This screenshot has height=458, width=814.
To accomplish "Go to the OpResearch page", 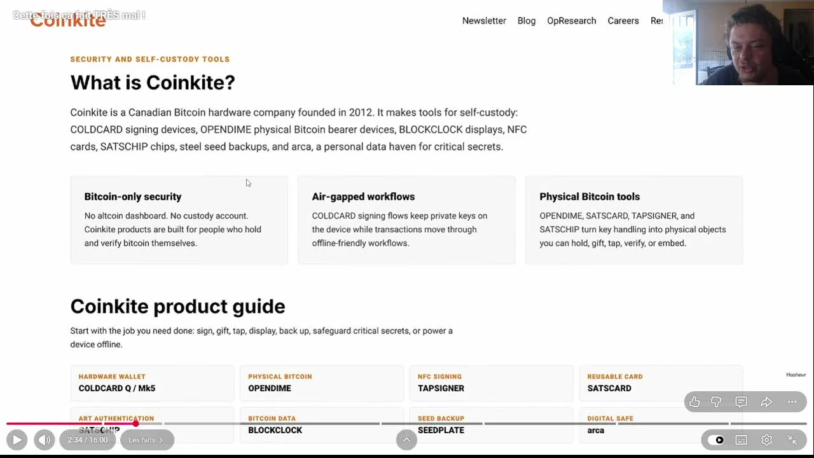I will click(572, 20).
